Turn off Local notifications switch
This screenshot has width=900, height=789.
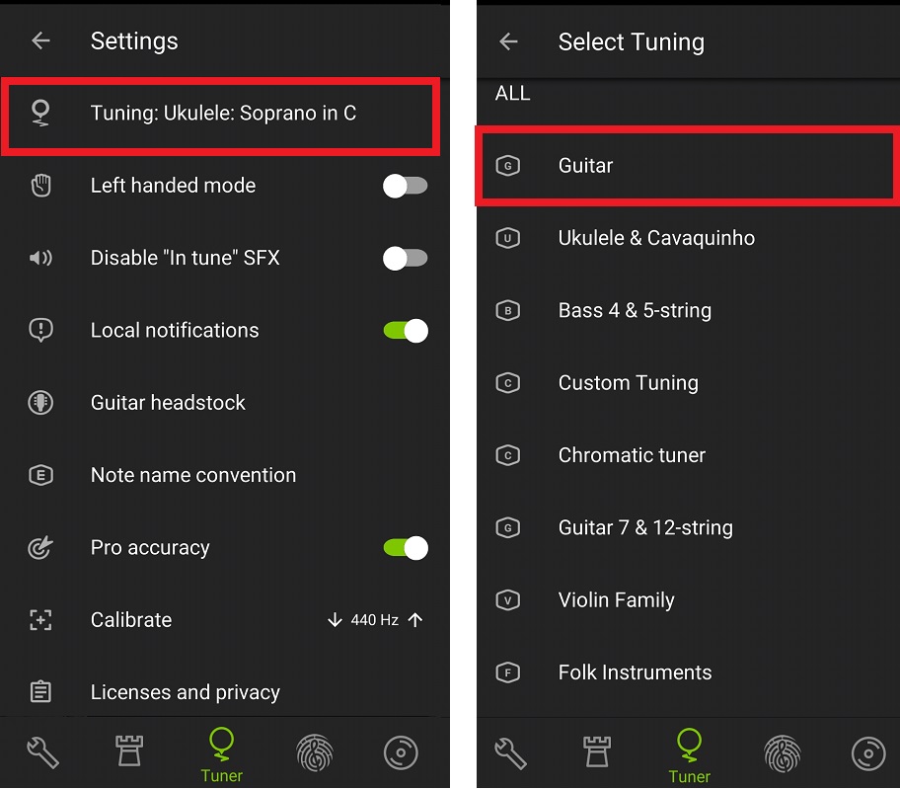406,331
